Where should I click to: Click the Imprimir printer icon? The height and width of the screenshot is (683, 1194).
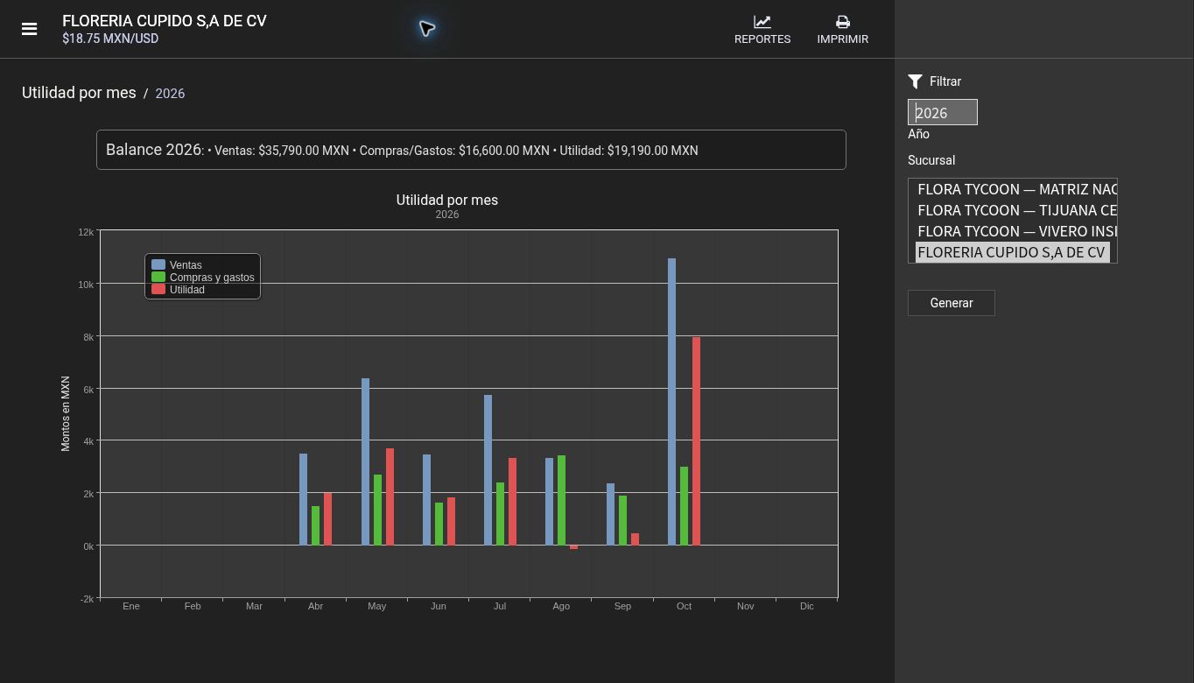click(x=842, y=22)
